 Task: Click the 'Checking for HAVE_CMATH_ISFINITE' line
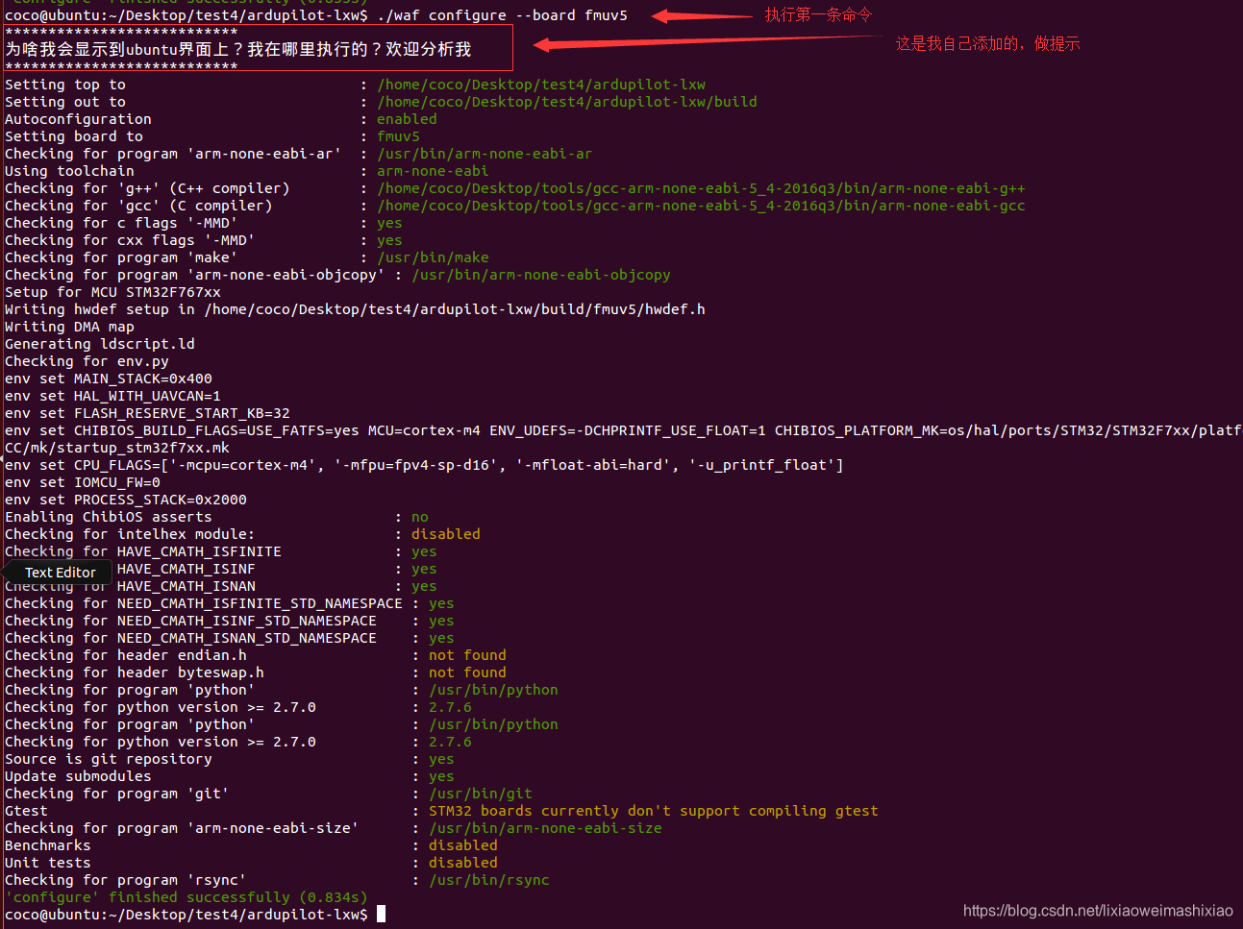click(221, 551)
